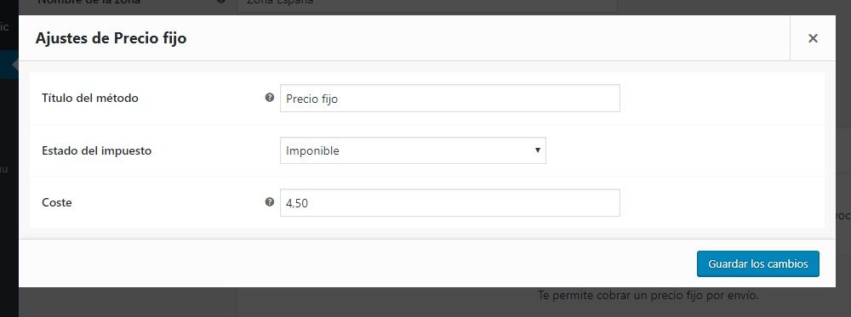Viewport: 851px width, 317px height.
Task: Click the Estado del impuesto label
Action: tap(97, 150)
